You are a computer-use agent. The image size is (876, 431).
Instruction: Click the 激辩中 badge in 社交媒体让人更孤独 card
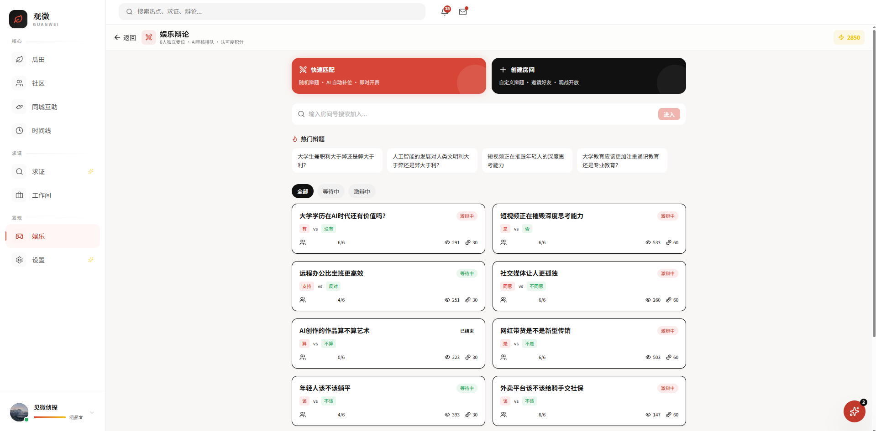pyautogui.click(x=668, y=273)
